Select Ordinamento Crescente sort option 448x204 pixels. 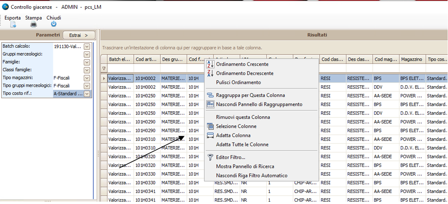click(242, 64)
